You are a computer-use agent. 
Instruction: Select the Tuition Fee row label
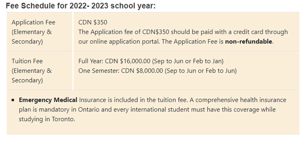[27, 61]
